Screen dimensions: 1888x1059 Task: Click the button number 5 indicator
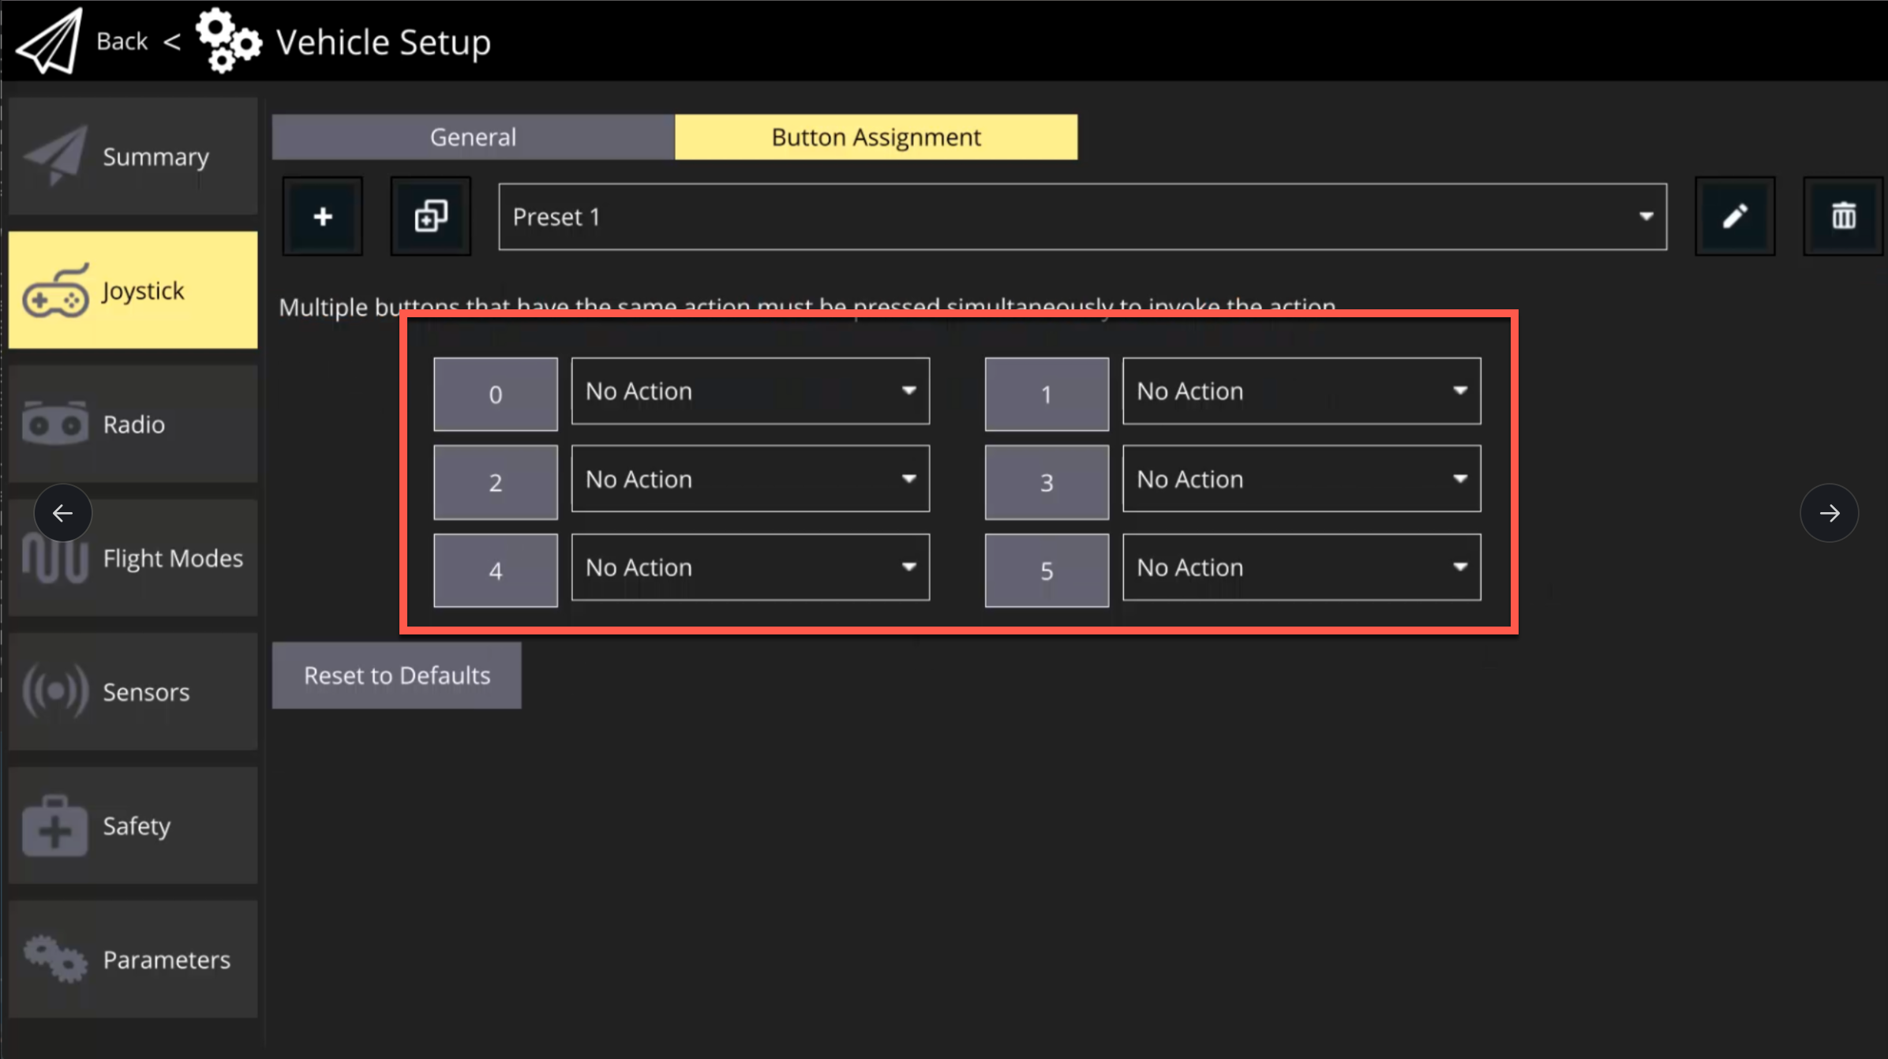1046,571
